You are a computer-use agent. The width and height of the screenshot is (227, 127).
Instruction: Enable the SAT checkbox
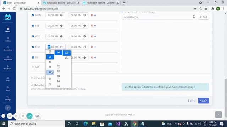(33, 67)
